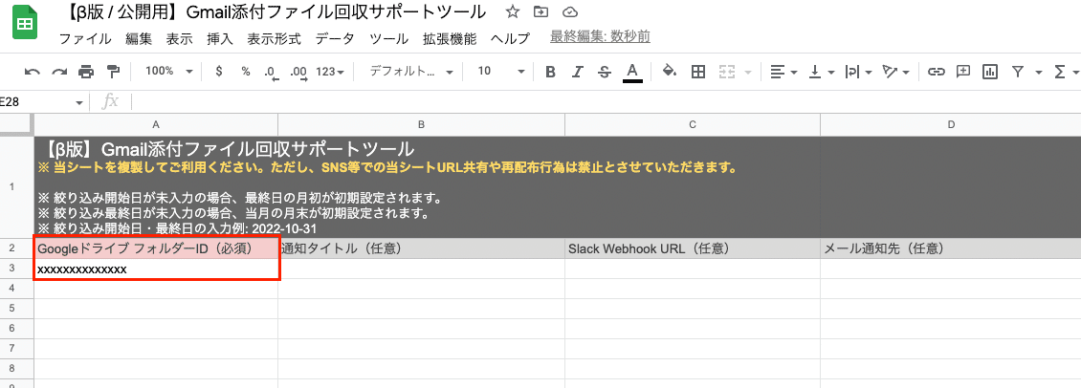The width and height of the screenshot is (1081, 388).
Task: Open text wrapping dropdown
Action: [x=858, y=71]
